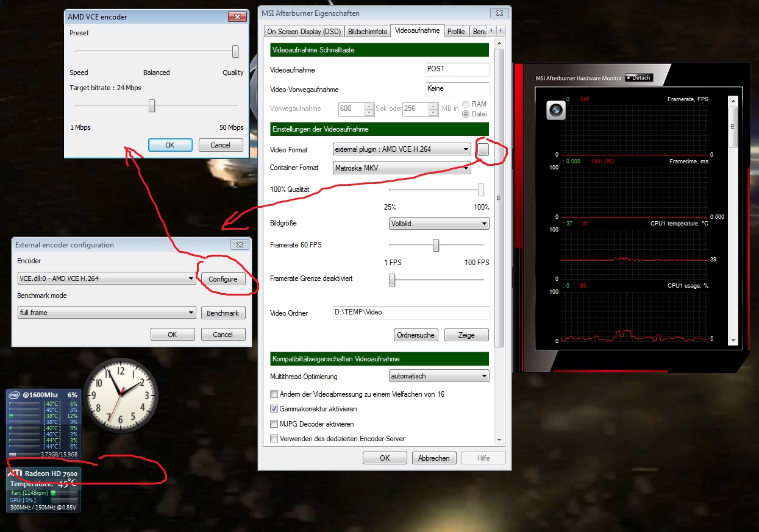The height and width of the screenshot is (532, 759).
Task: Click OK in External encoder configuration
Action: point(173,334)
